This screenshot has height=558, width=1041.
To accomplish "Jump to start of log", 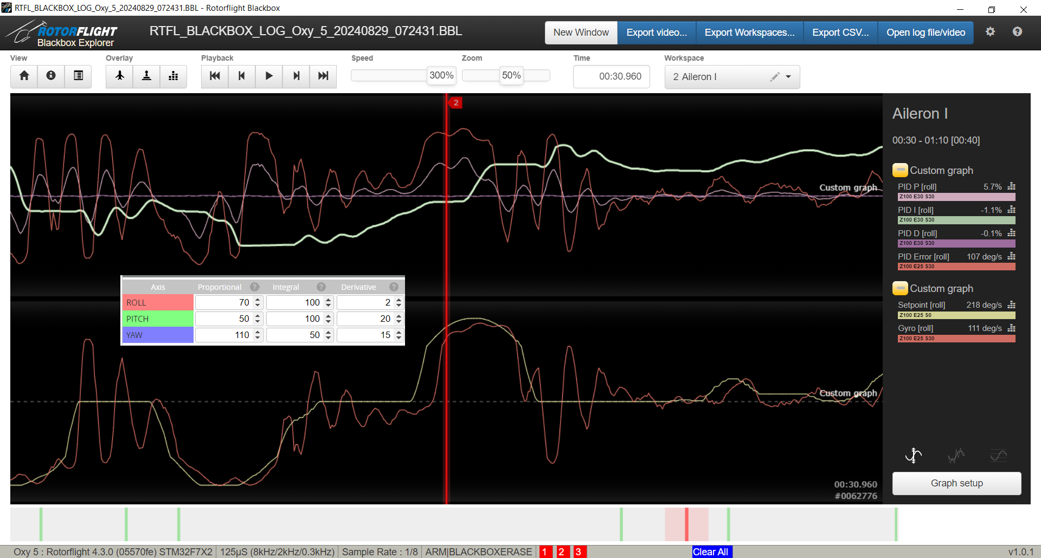I will (x=215, y=76).
